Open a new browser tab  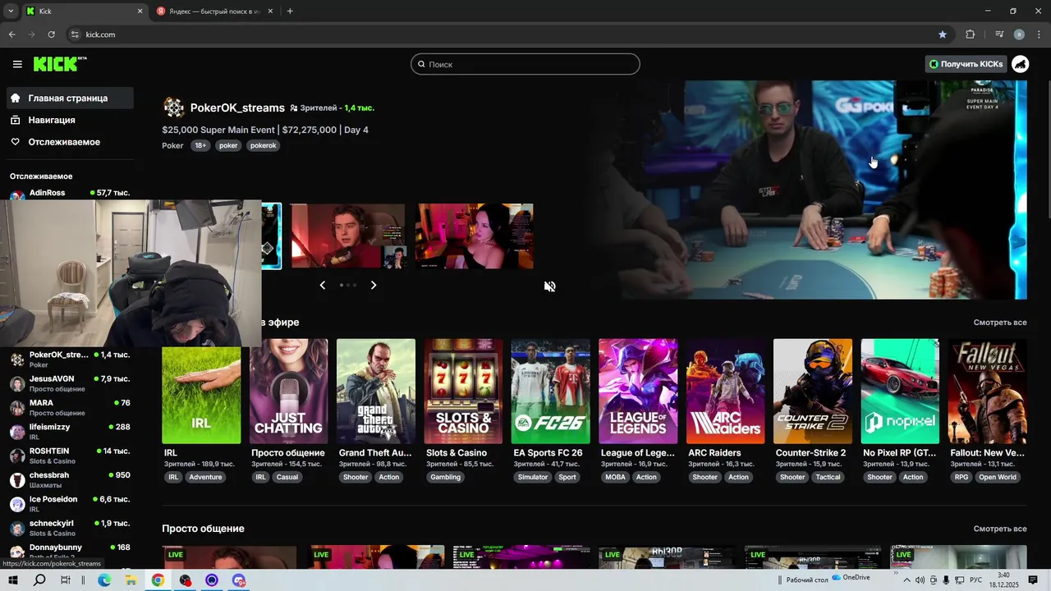(290, 11)
